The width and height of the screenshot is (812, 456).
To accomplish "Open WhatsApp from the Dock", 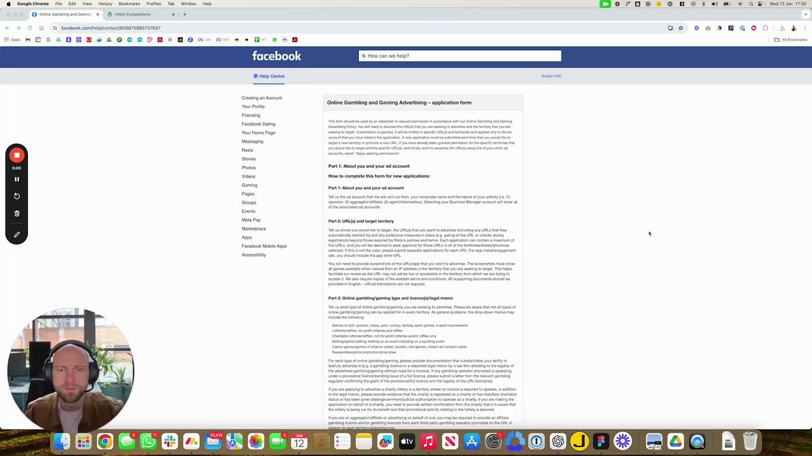I will tap(148, 441).
